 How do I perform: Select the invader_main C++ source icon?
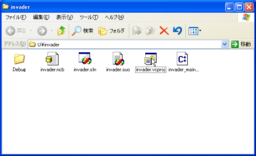coord(182,59)
